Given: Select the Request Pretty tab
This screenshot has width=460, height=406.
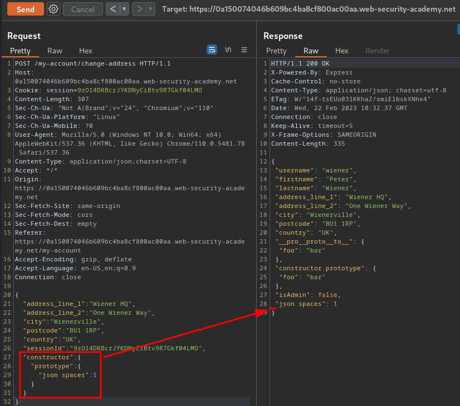Looking at the screenshot, I should pyautogui.click(x=20, y=51).
